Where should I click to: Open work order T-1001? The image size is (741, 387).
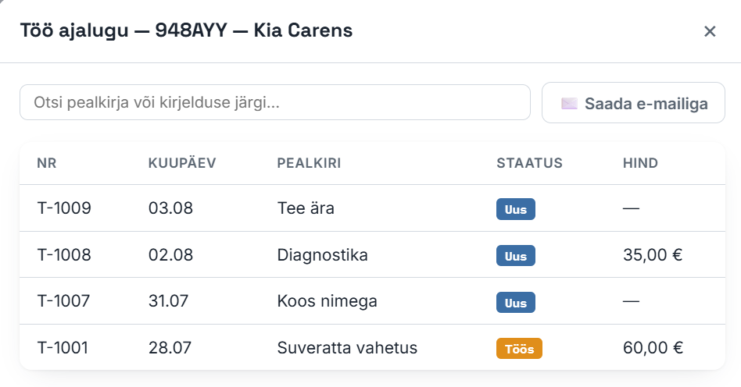(x=372, y=347)
